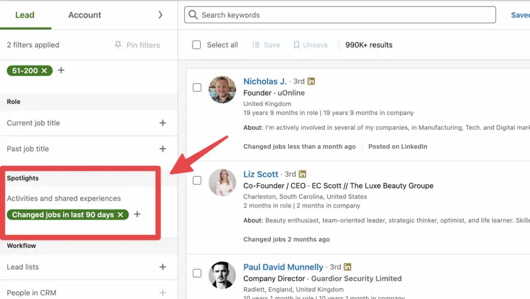Click the Pin filters pin icon
Screen dimensions: 530x299
tap(118, 45)
